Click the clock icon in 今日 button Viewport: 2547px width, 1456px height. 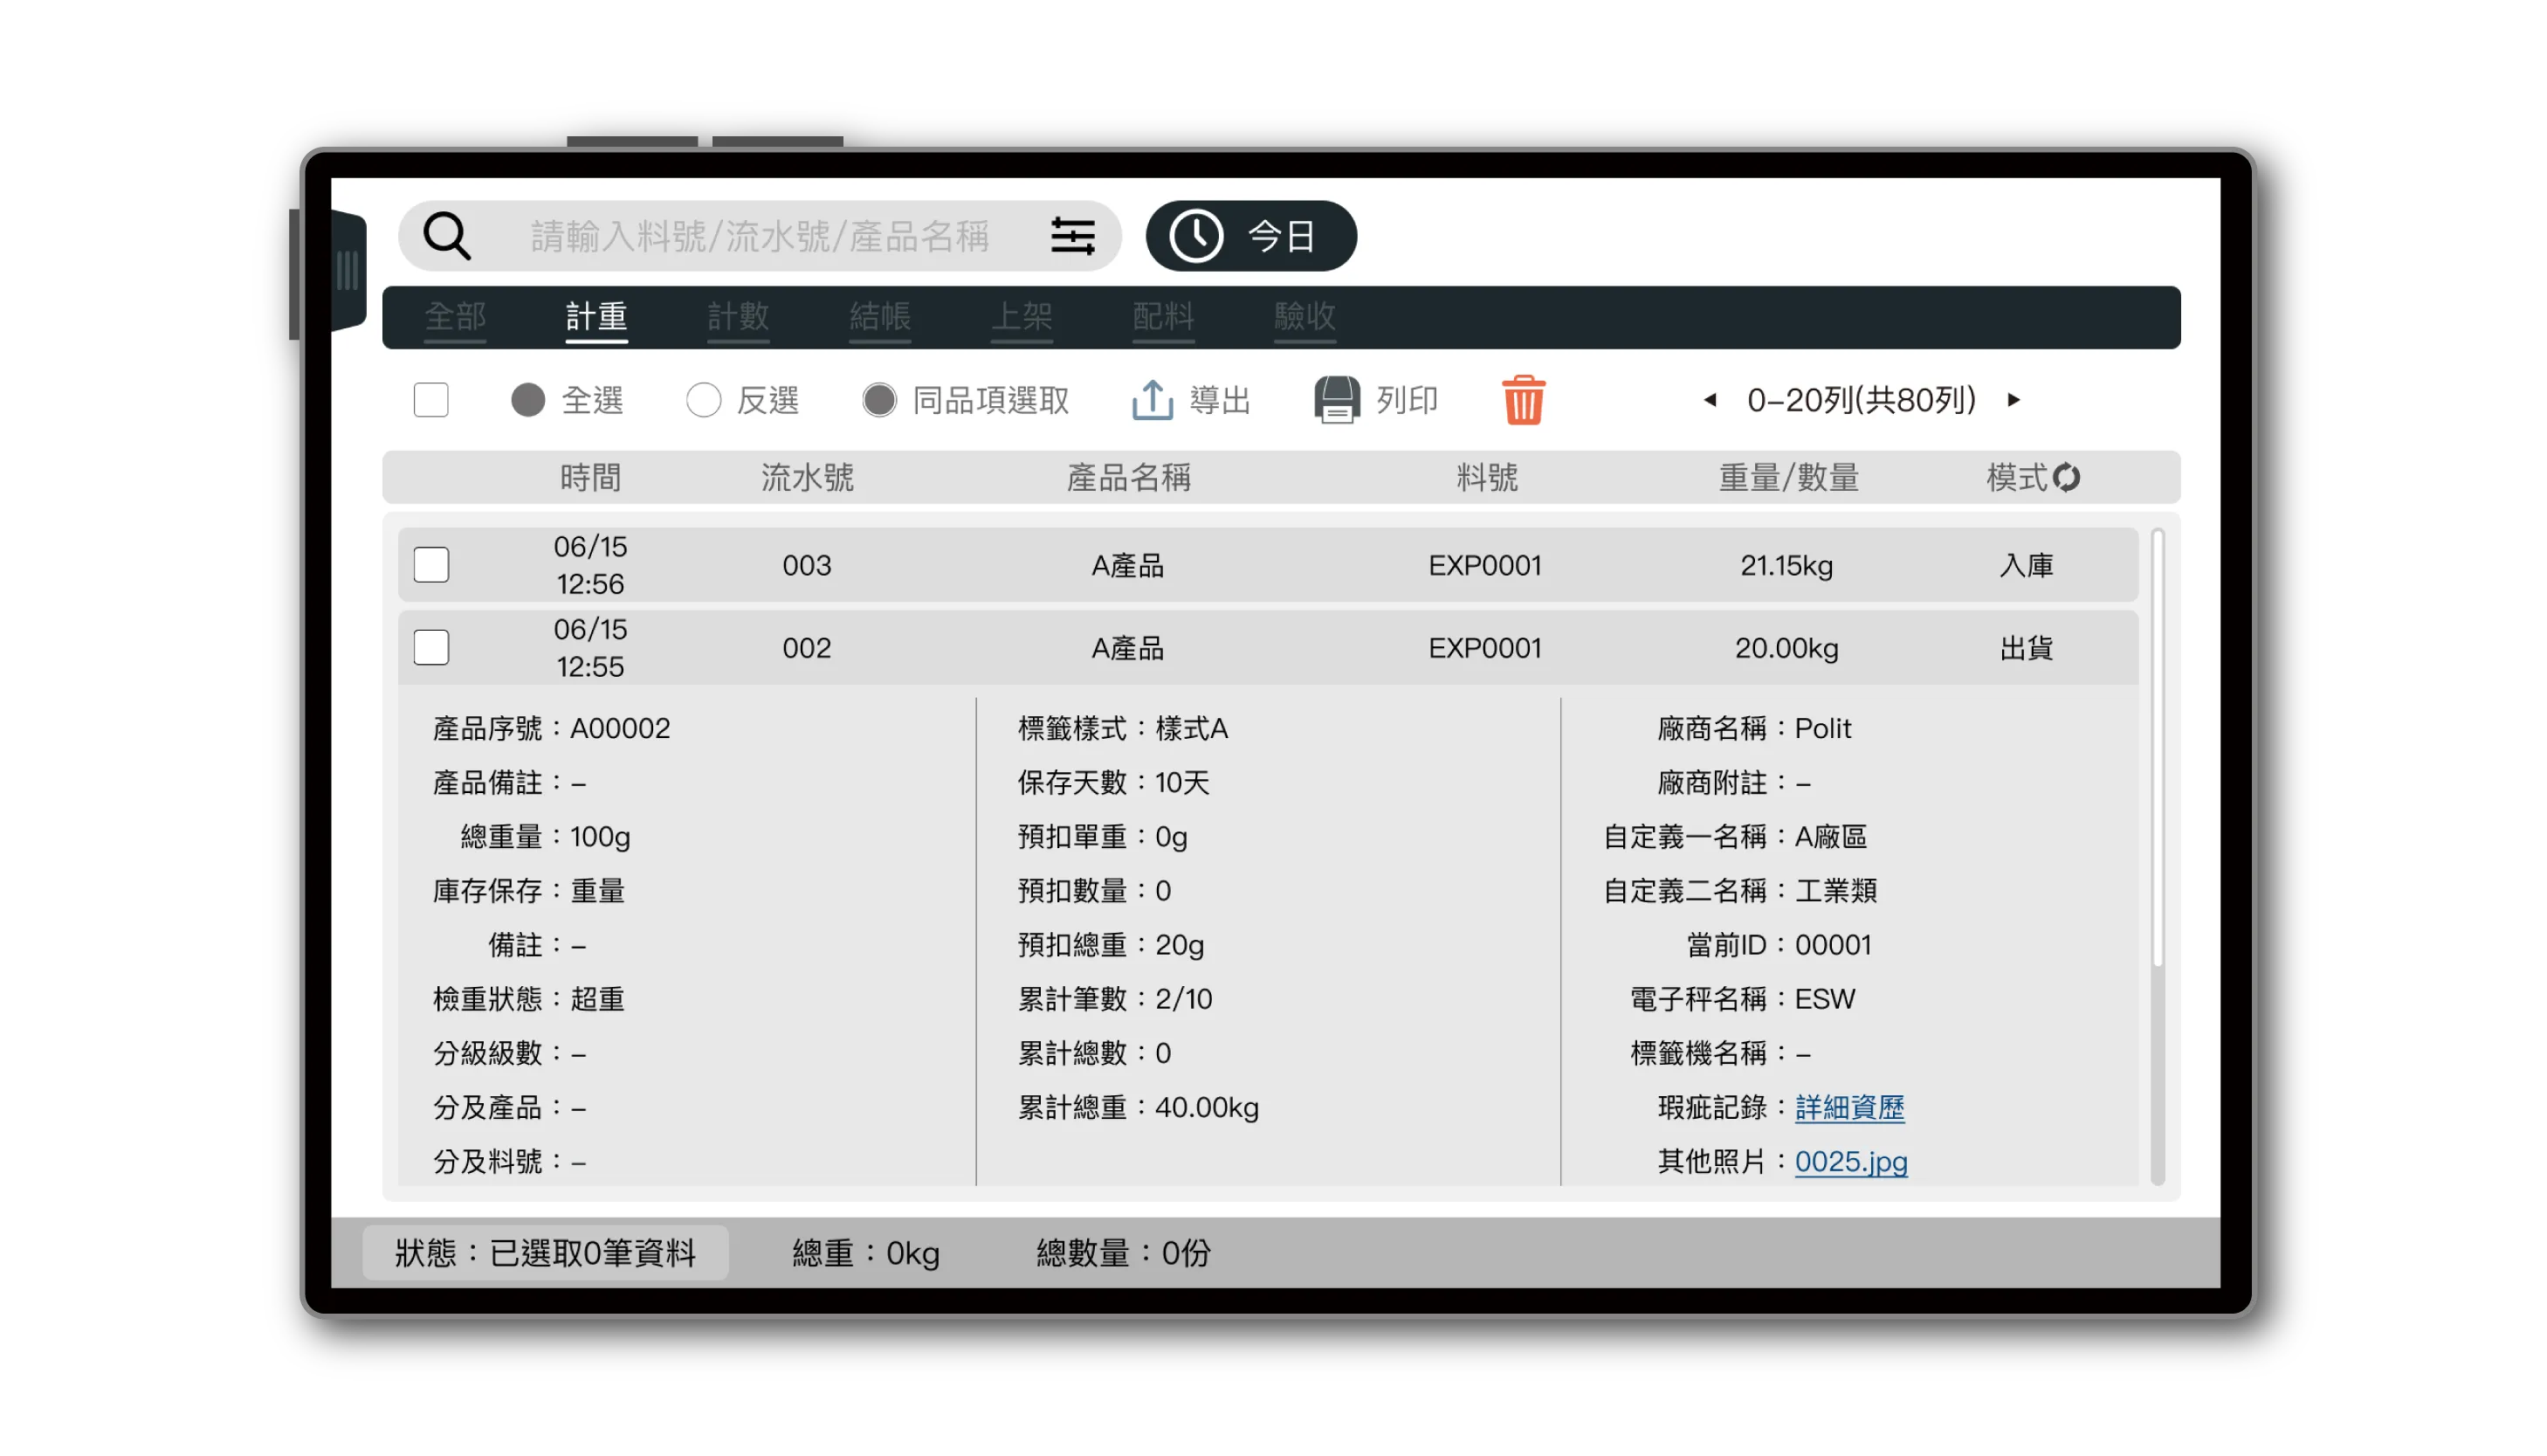coord(1195,237)
